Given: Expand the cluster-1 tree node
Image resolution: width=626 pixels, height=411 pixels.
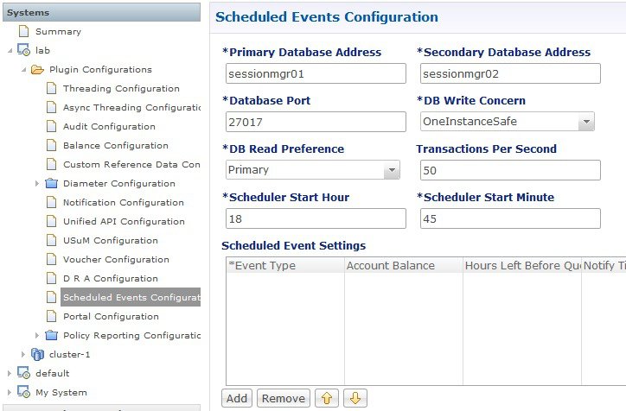Looking at the screenshot, I should tap(22, 354).
